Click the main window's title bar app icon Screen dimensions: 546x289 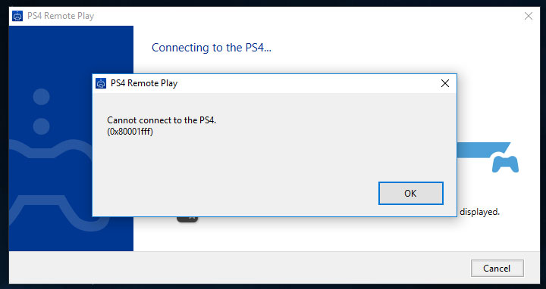(x=17, y=16)
